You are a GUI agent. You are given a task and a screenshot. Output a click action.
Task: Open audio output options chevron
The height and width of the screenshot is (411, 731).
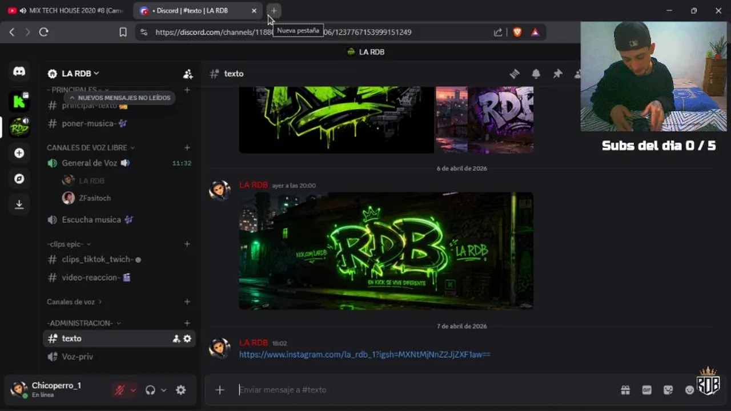pyautogui.click(x=163, y=390)
